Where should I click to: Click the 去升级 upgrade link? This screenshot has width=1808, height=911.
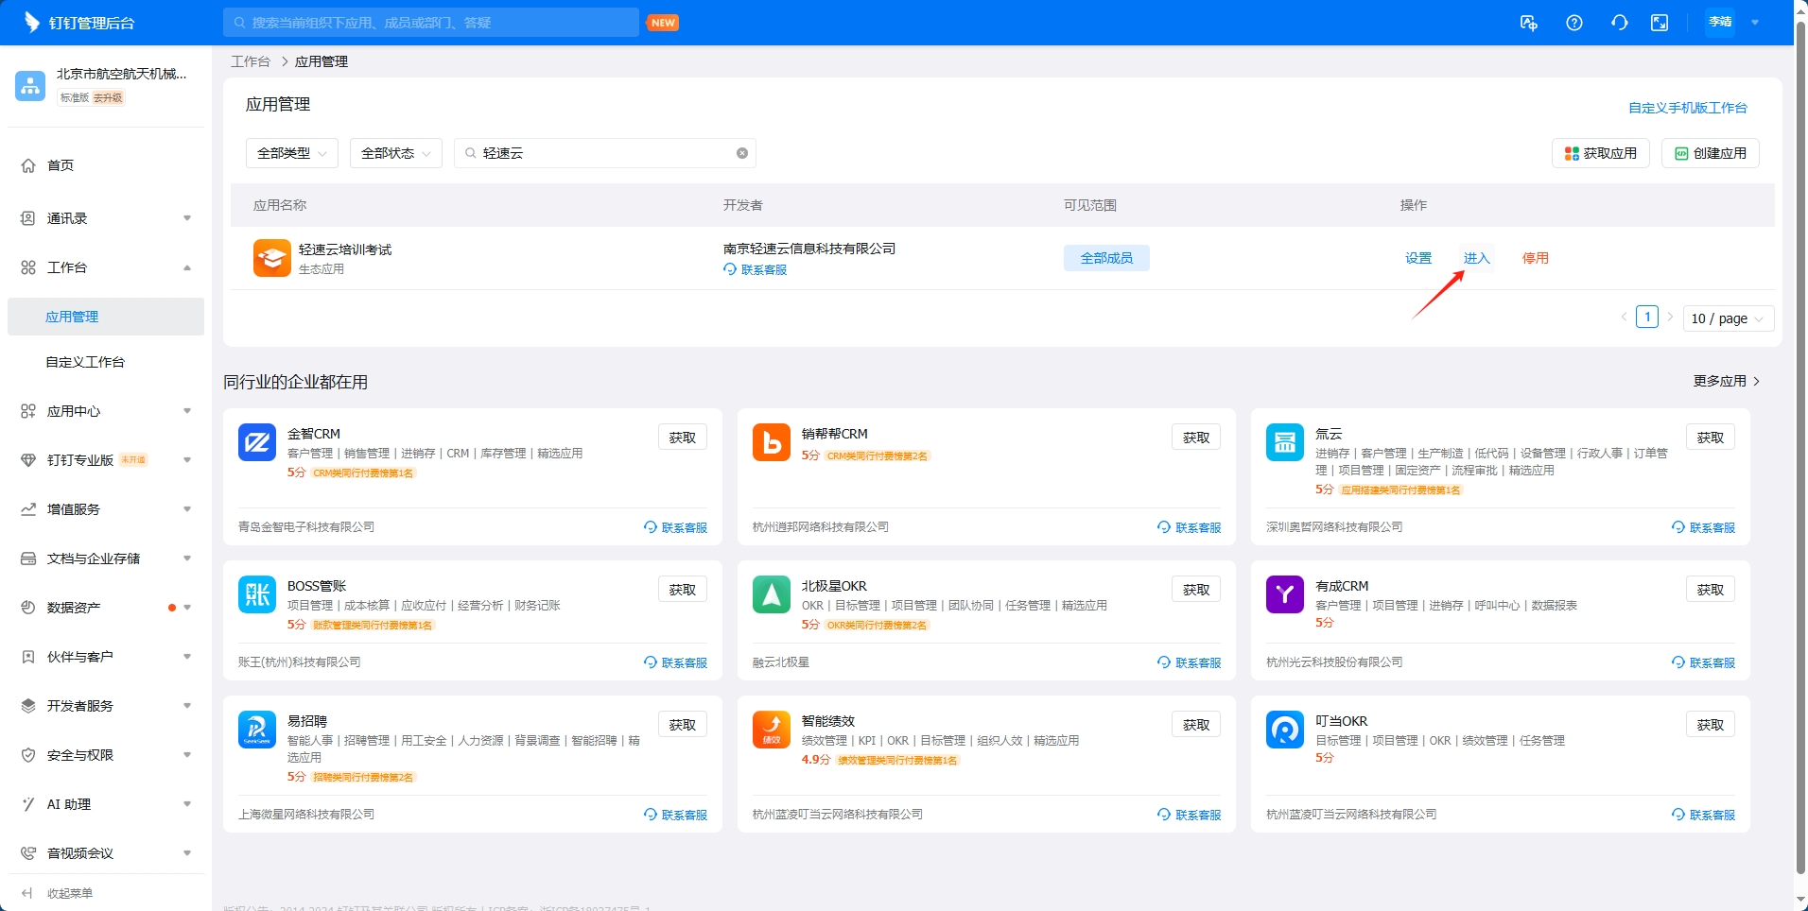tap(108, 98)
